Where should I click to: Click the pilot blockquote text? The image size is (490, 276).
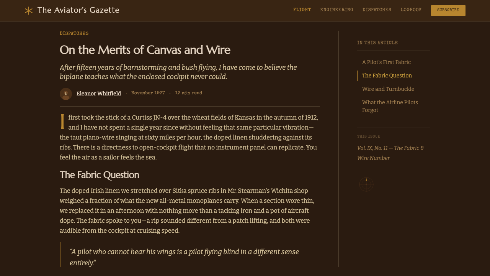point(184,257)
